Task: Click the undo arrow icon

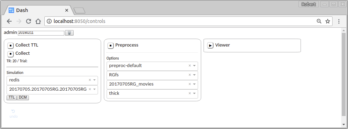Action: coord(13,111)
